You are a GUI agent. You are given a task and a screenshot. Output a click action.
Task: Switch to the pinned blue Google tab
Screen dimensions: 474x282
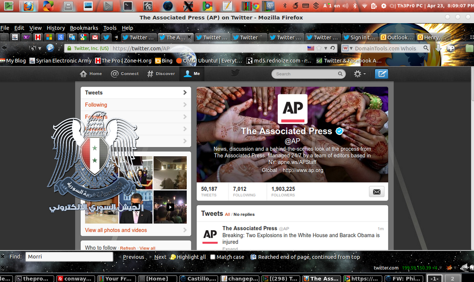click(60, 37)
